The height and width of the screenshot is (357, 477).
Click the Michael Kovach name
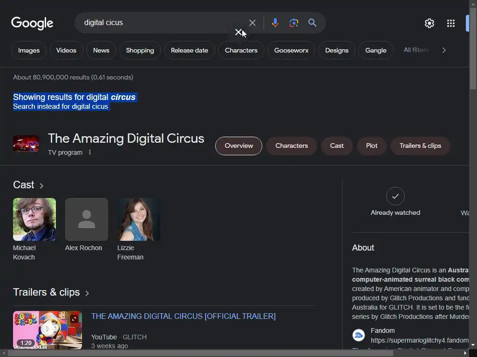point(24,252)
